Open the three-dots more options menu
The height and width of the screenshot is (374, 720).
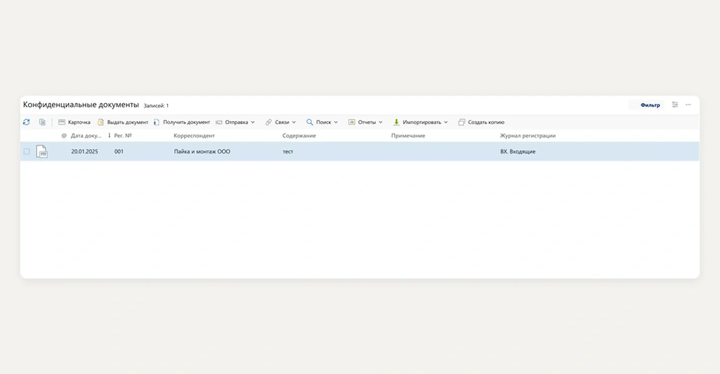click(x=688, y=105)
